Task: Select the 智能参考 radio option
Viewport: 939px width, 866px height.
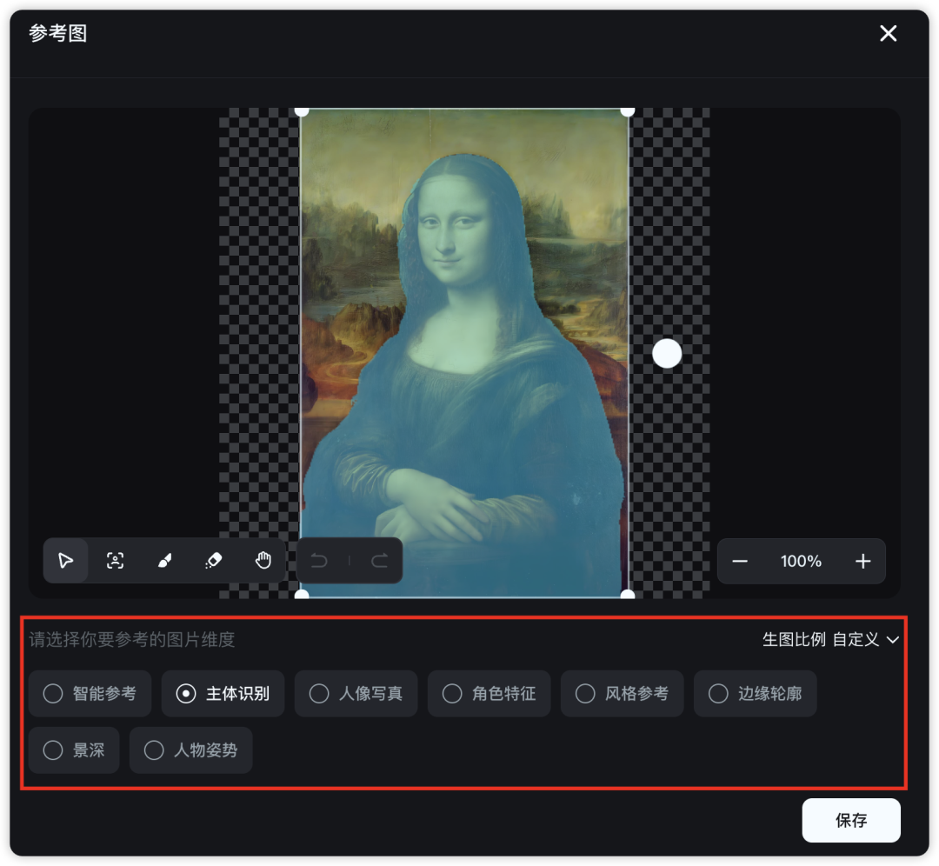Action: pyautogui.click(x=90, y=694)
